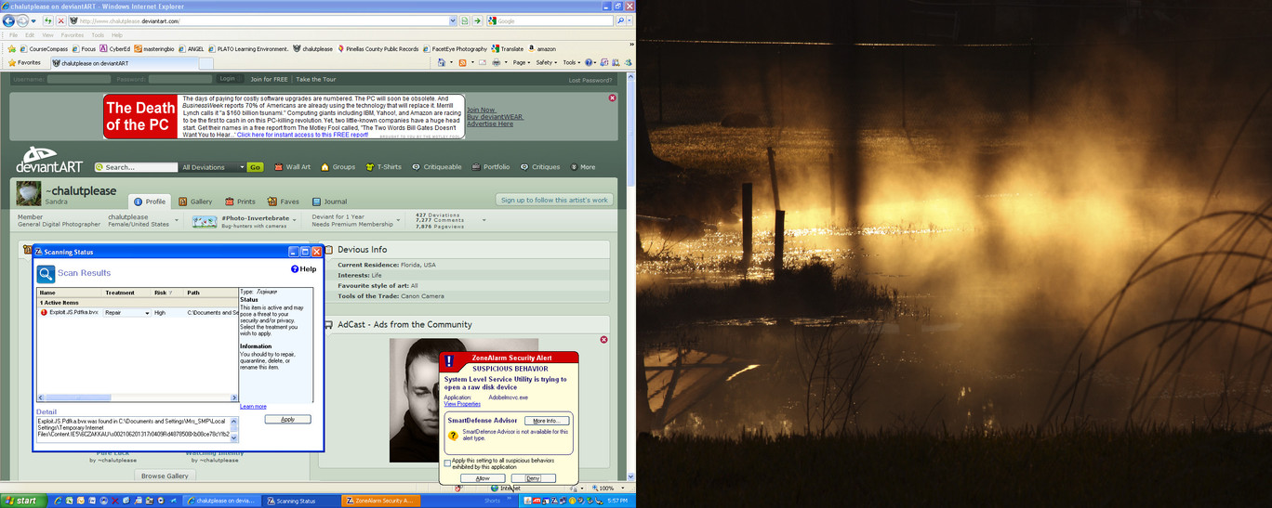Click the Google search magnifier icon
This screenshot has width=1272, height=508.
pyautogui.click(x=620, y=20)
